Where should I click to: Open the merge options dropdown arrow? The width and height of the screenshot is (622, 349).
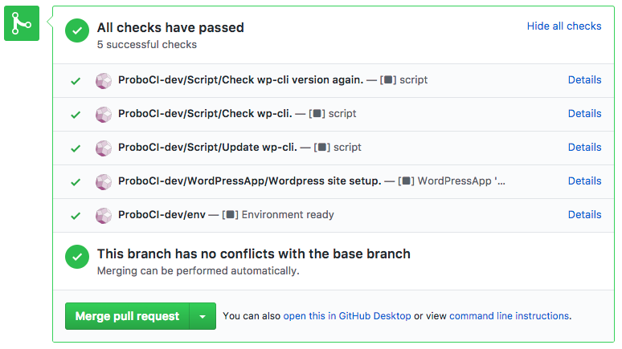click(203, 316)
